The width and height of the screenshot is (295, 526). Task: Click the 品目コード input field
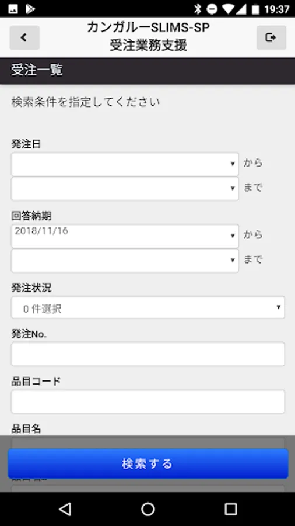coord(148,402)
